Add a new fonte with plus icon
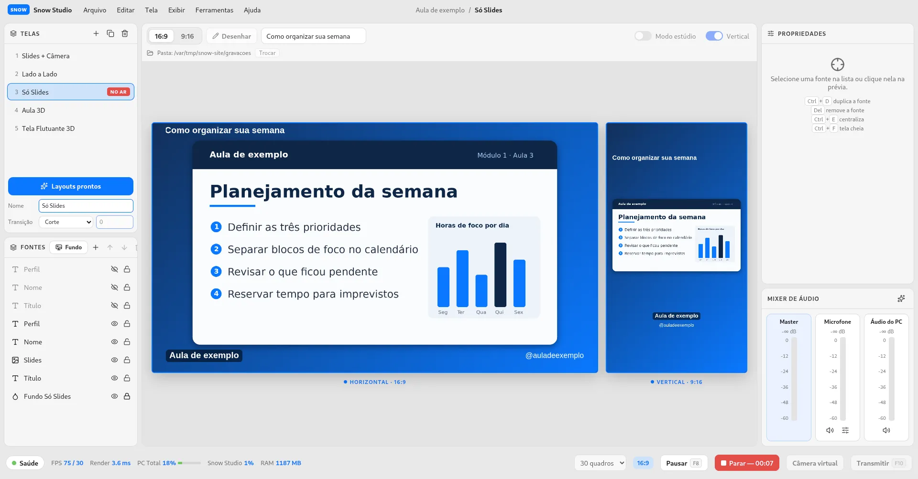Screen dimensions: 918x479 coord(96,247)
